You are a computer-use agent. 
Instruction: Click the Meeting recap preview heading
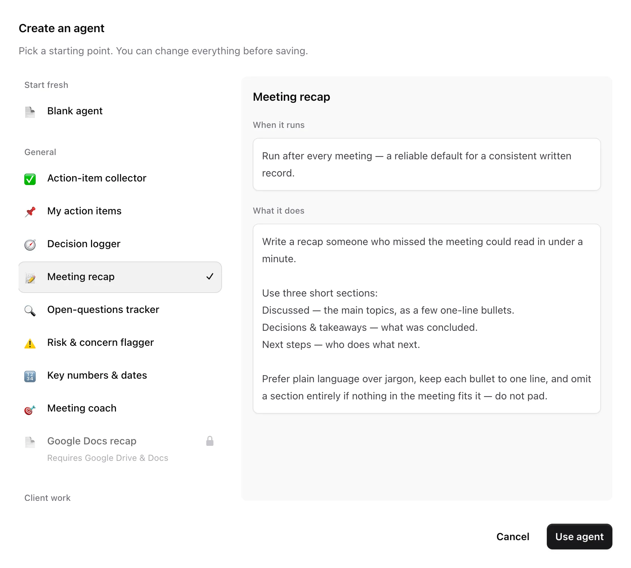pyautogui.click(x=291, y=97)
